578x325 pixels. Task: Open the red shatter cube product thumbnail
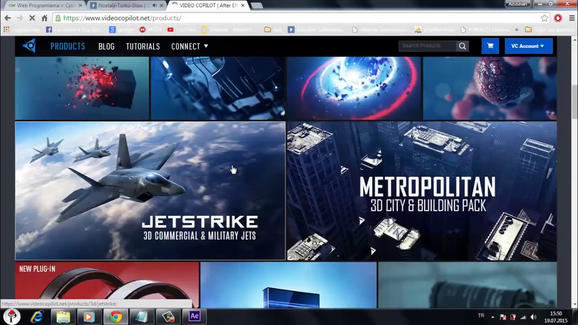(x=82, y=88)
